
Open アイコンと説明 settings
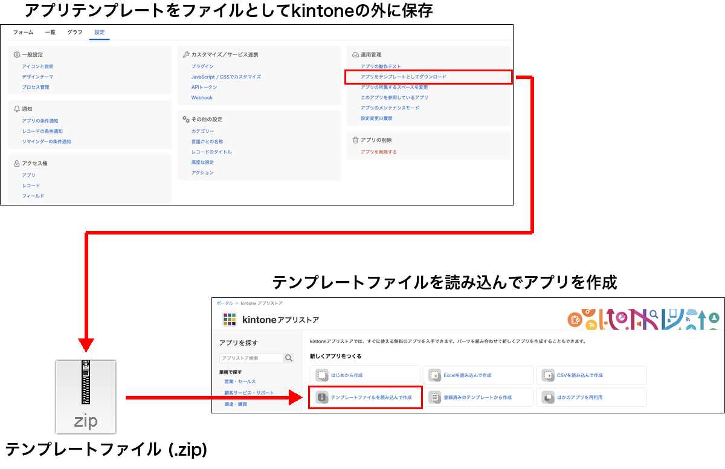coord(37,66)
